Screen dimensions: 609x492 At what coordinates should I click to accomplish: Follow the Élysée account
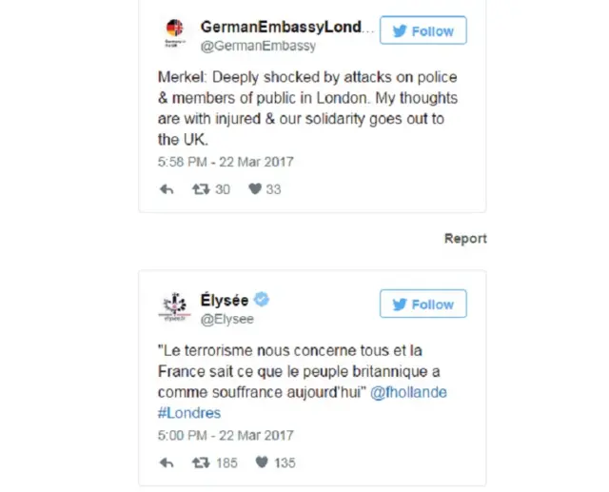[x=422, y=305]
